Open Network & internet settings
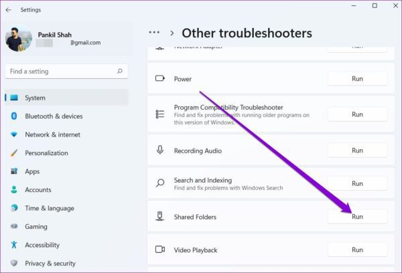Image resolution: width=402 pixels, height=273 pixels. click(66, 134)
